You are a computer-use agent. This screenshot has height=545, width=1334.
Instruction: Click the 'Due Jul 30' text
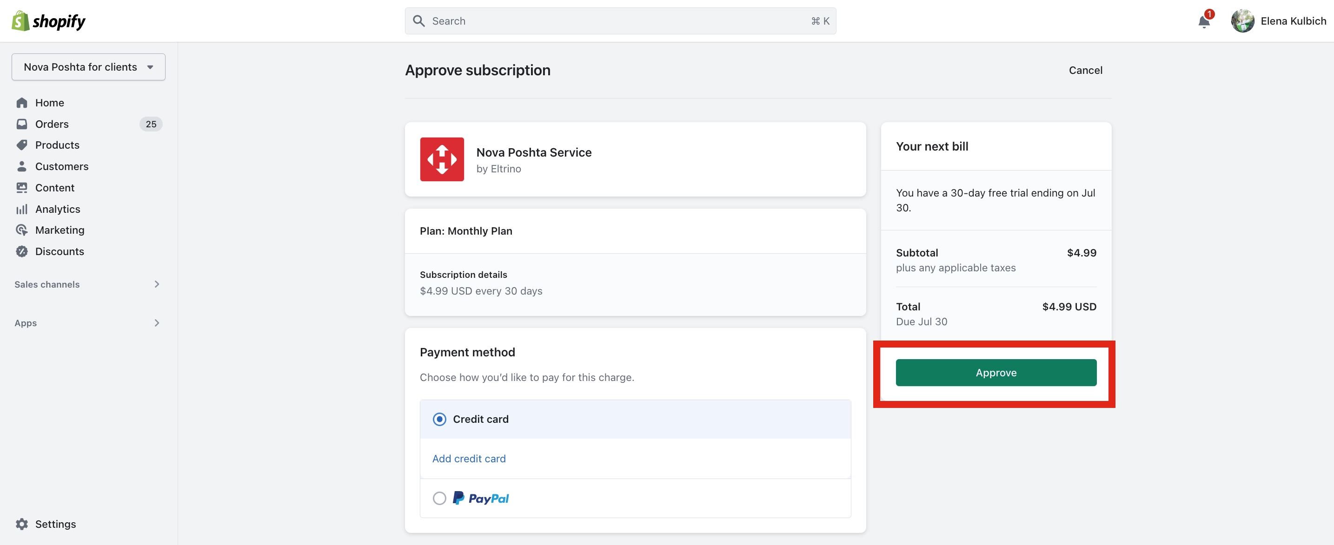click(x=921, y=322)
